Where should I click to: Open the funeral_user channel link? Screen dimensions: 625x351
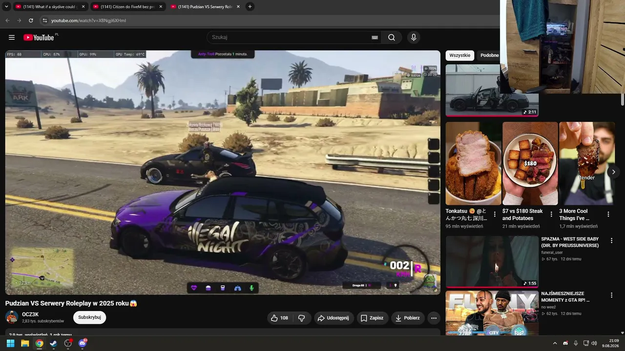tap(552, 253)
